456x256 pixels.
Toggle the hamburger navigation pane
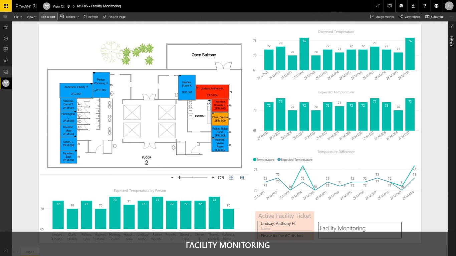click(x=5, y=17)
